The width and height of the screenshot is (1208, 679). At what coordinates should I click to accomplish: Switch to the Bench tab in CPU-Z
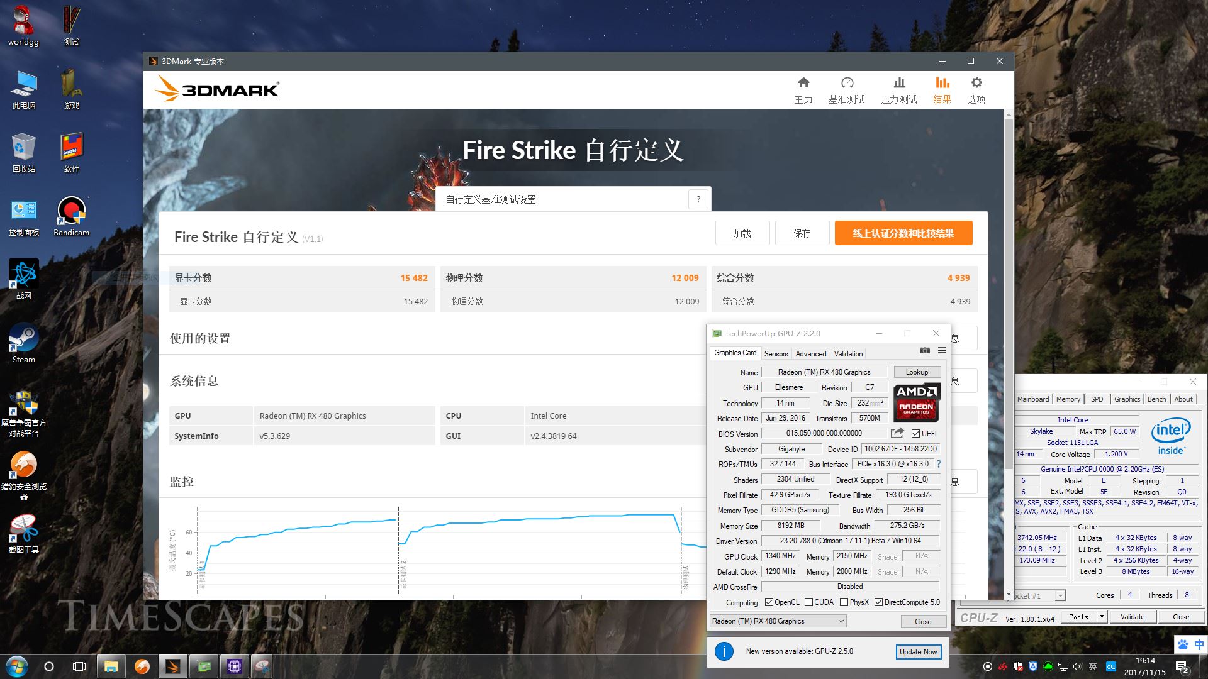(1156, 399)
